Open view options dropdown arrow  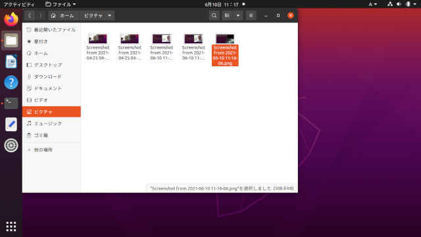[x=238, y=16]
